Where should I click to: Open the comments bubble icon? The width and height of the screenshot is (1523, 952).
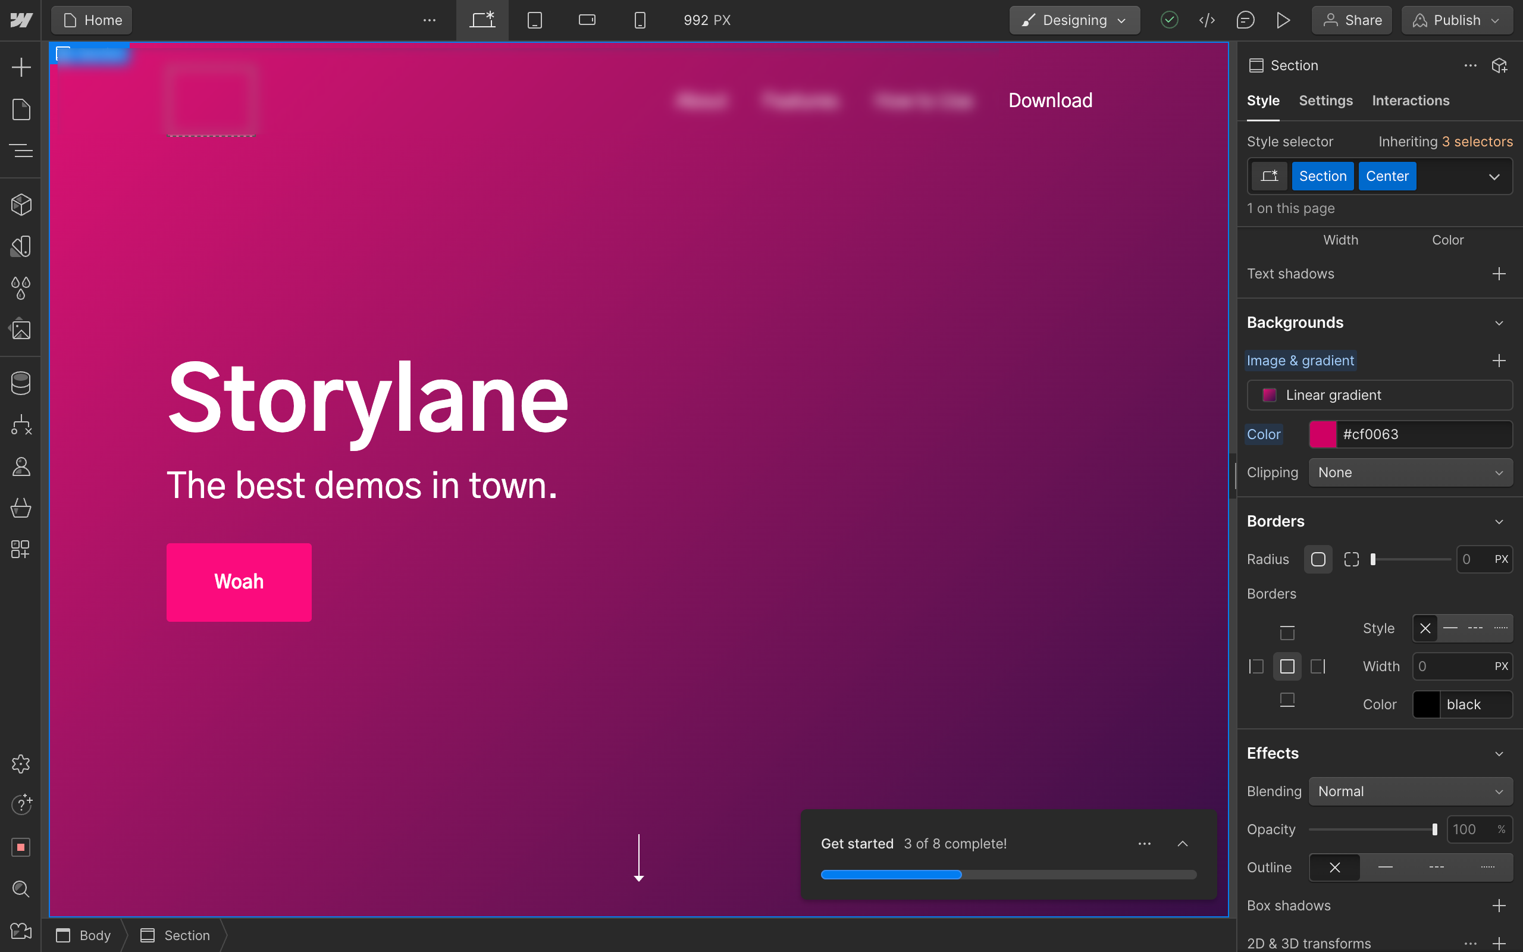(x=1245, y=20)
